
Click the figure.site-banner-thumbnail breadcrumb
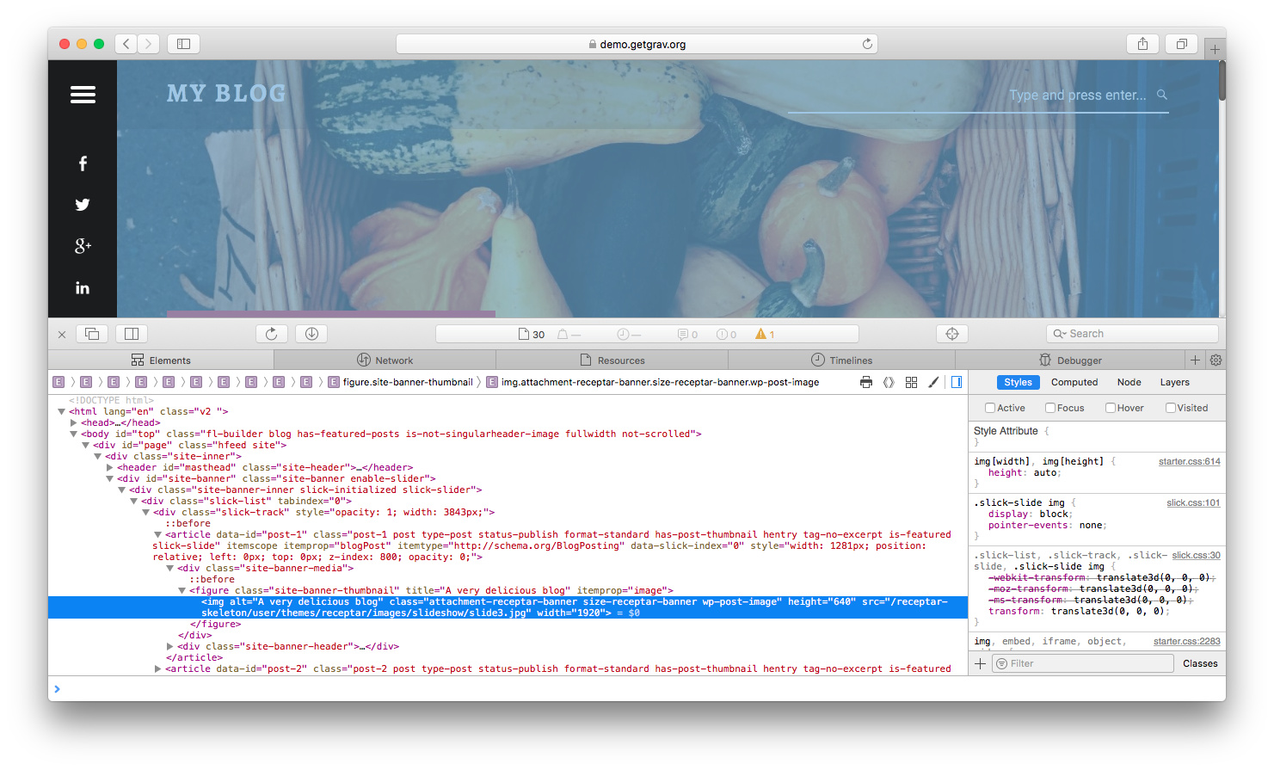(400, 382)
